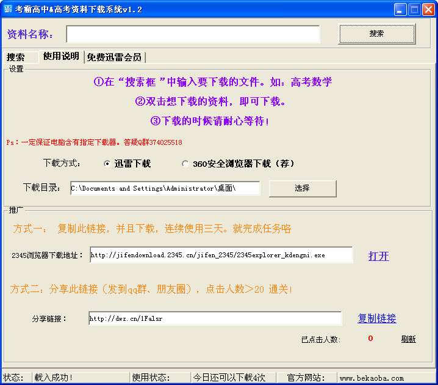The height and width of the screenshot is (385, 438).
Task: Maximize the application window
Action: pyautogui.click(x=414, y=9)
